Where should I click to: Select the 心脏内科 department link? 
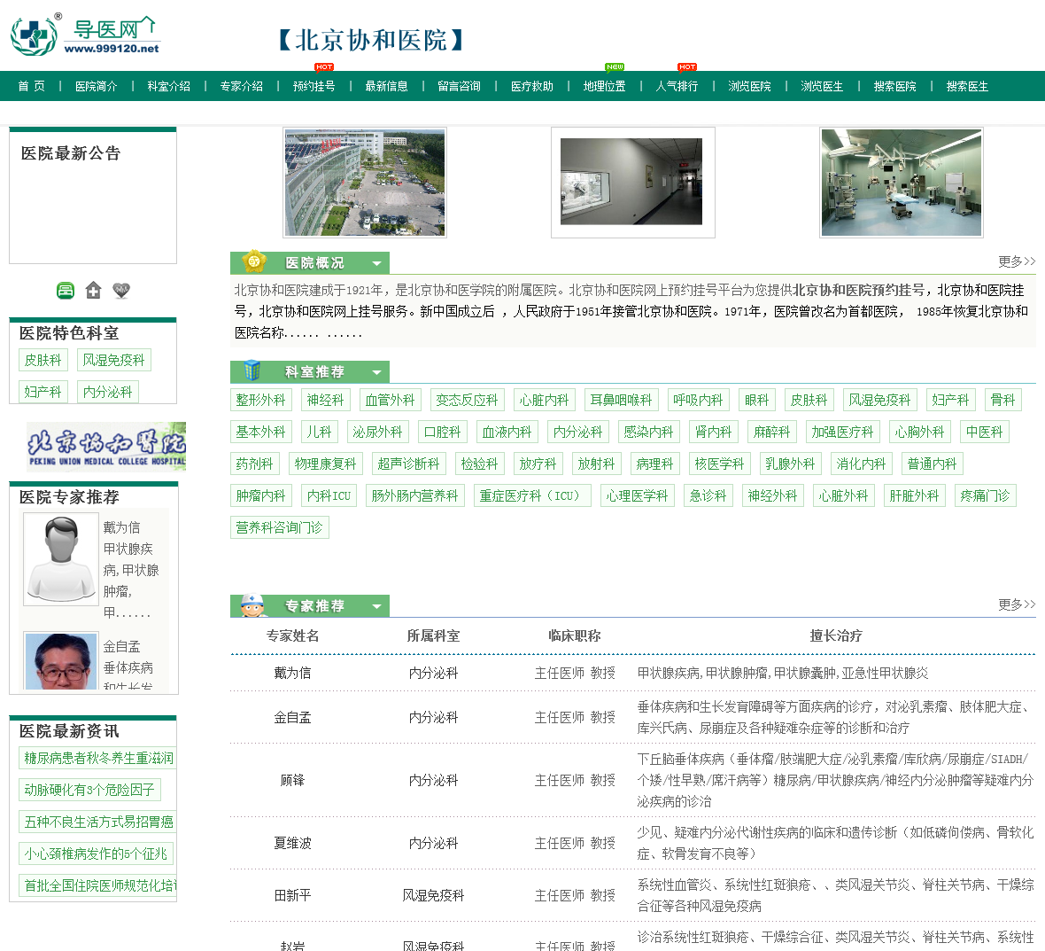[x=544, y=400]
